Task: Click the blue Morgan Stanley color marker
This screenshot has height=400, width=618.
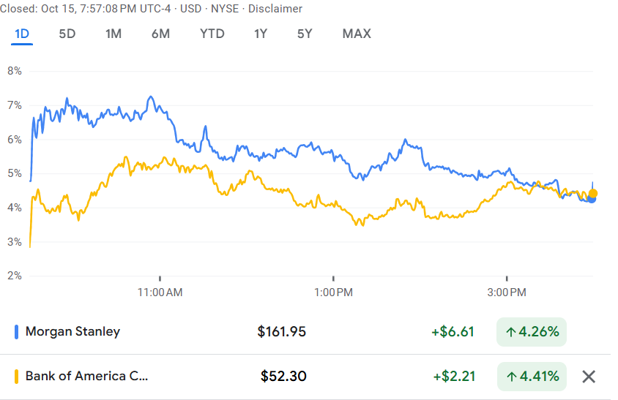Action: (17, 331)
